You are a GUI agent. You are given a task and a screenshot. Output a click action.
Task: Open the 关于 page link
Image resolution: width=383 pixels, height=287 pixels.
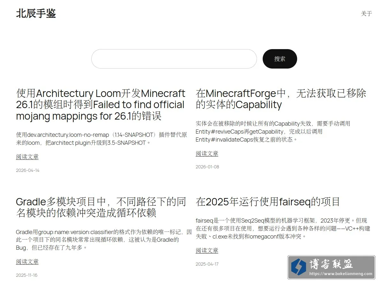point(366,13)
